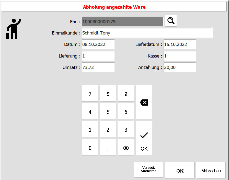Tap the double zero 00 key
The image size is (229, 180).
pos(126,147)
